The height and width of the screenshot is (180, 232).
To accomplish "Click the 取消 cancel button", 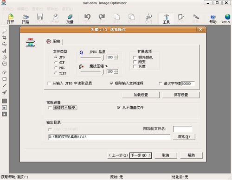I will (x=166, y=155).
